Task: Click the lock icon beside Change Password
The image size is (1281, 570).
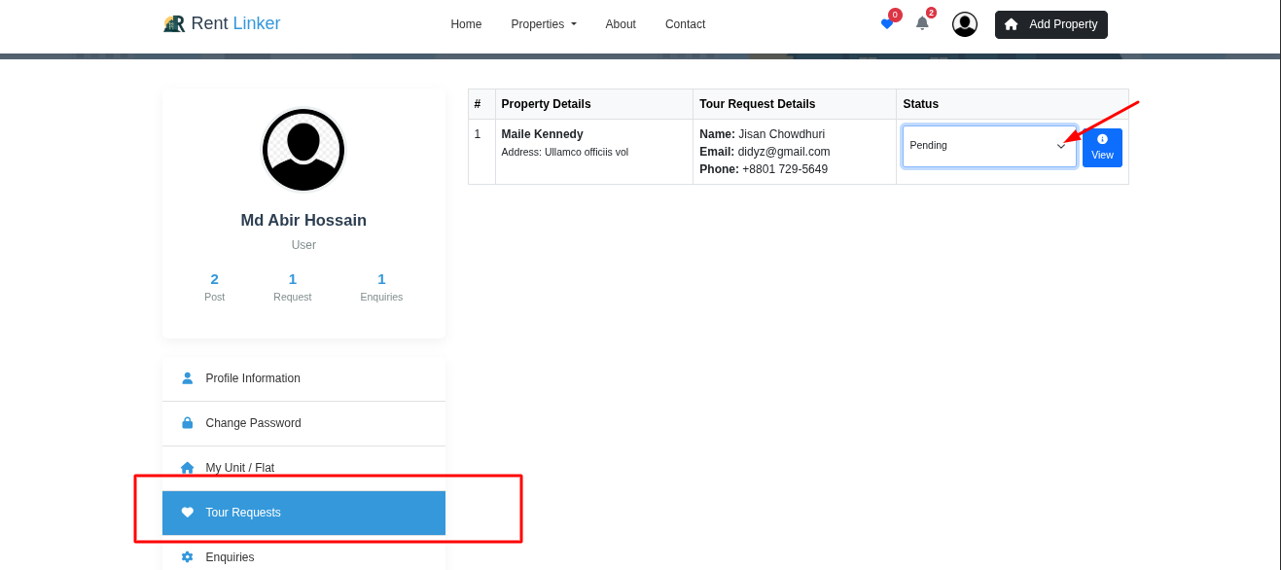Action: tap(188, 423)
